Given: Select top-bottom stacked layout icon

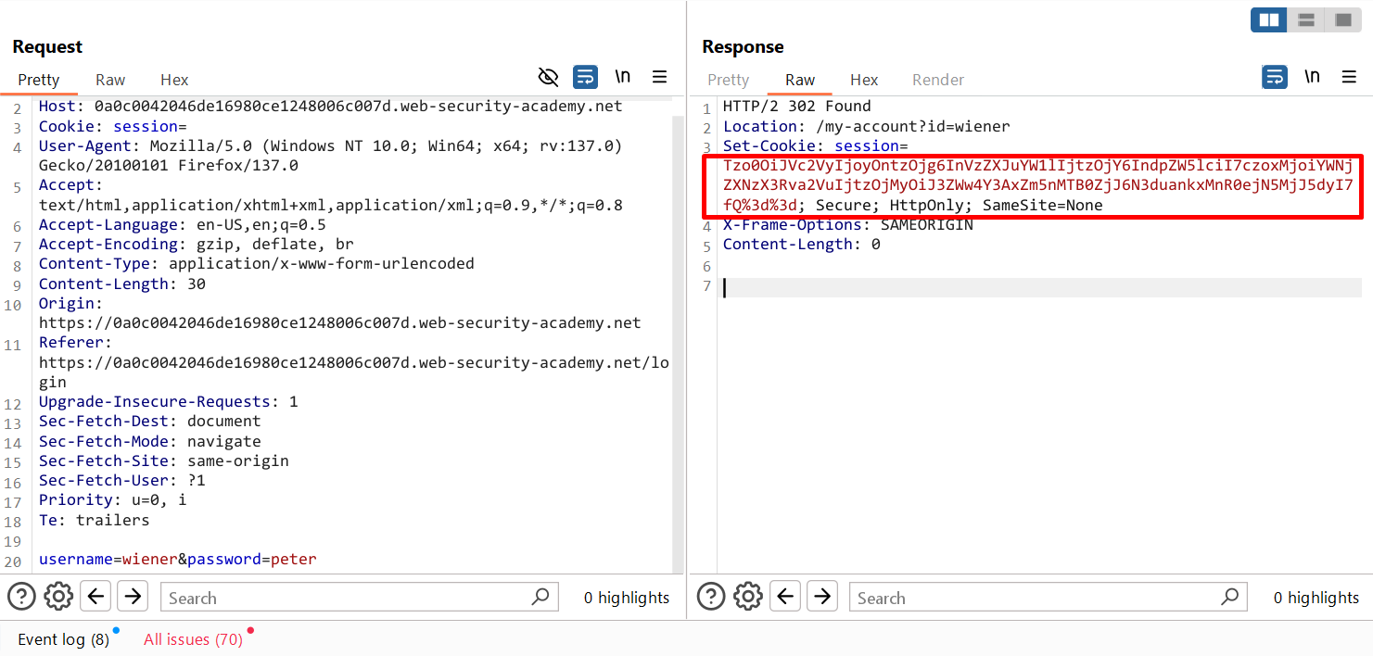Looking at the screenshot, I should click(x=1305, y=19).
